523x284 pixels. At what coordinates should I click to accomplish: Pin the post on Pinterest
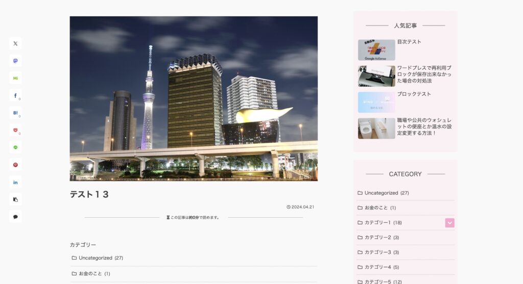coord(15,165)
